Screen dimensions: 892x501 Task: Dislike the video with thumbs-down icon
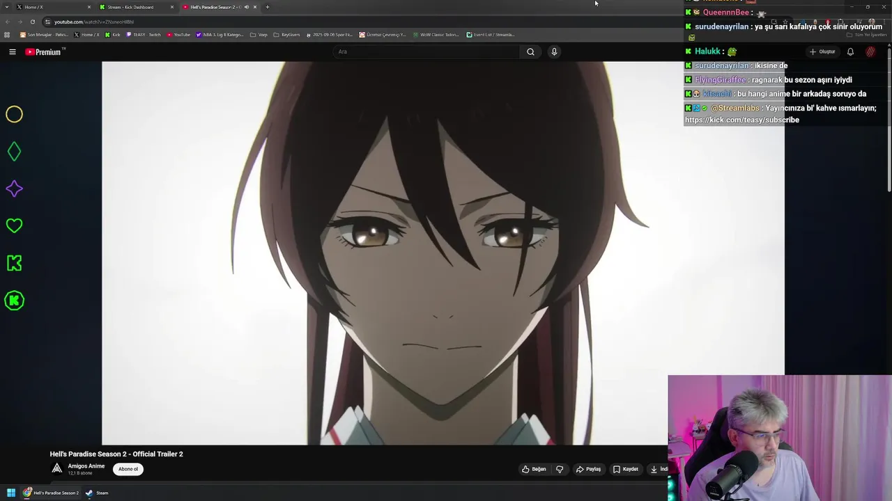pos(560,469)
